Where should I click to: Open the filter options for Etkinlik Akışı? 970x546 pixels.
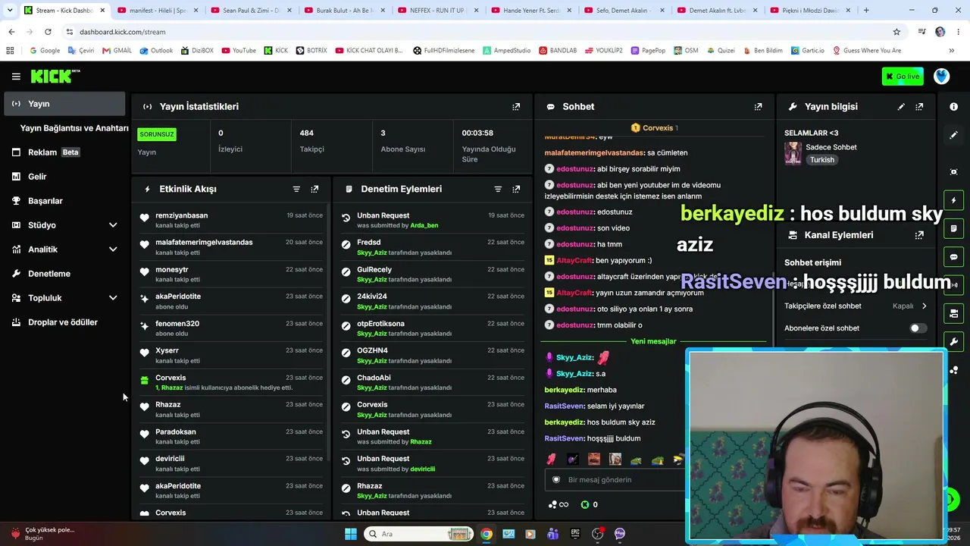[296, 189]
